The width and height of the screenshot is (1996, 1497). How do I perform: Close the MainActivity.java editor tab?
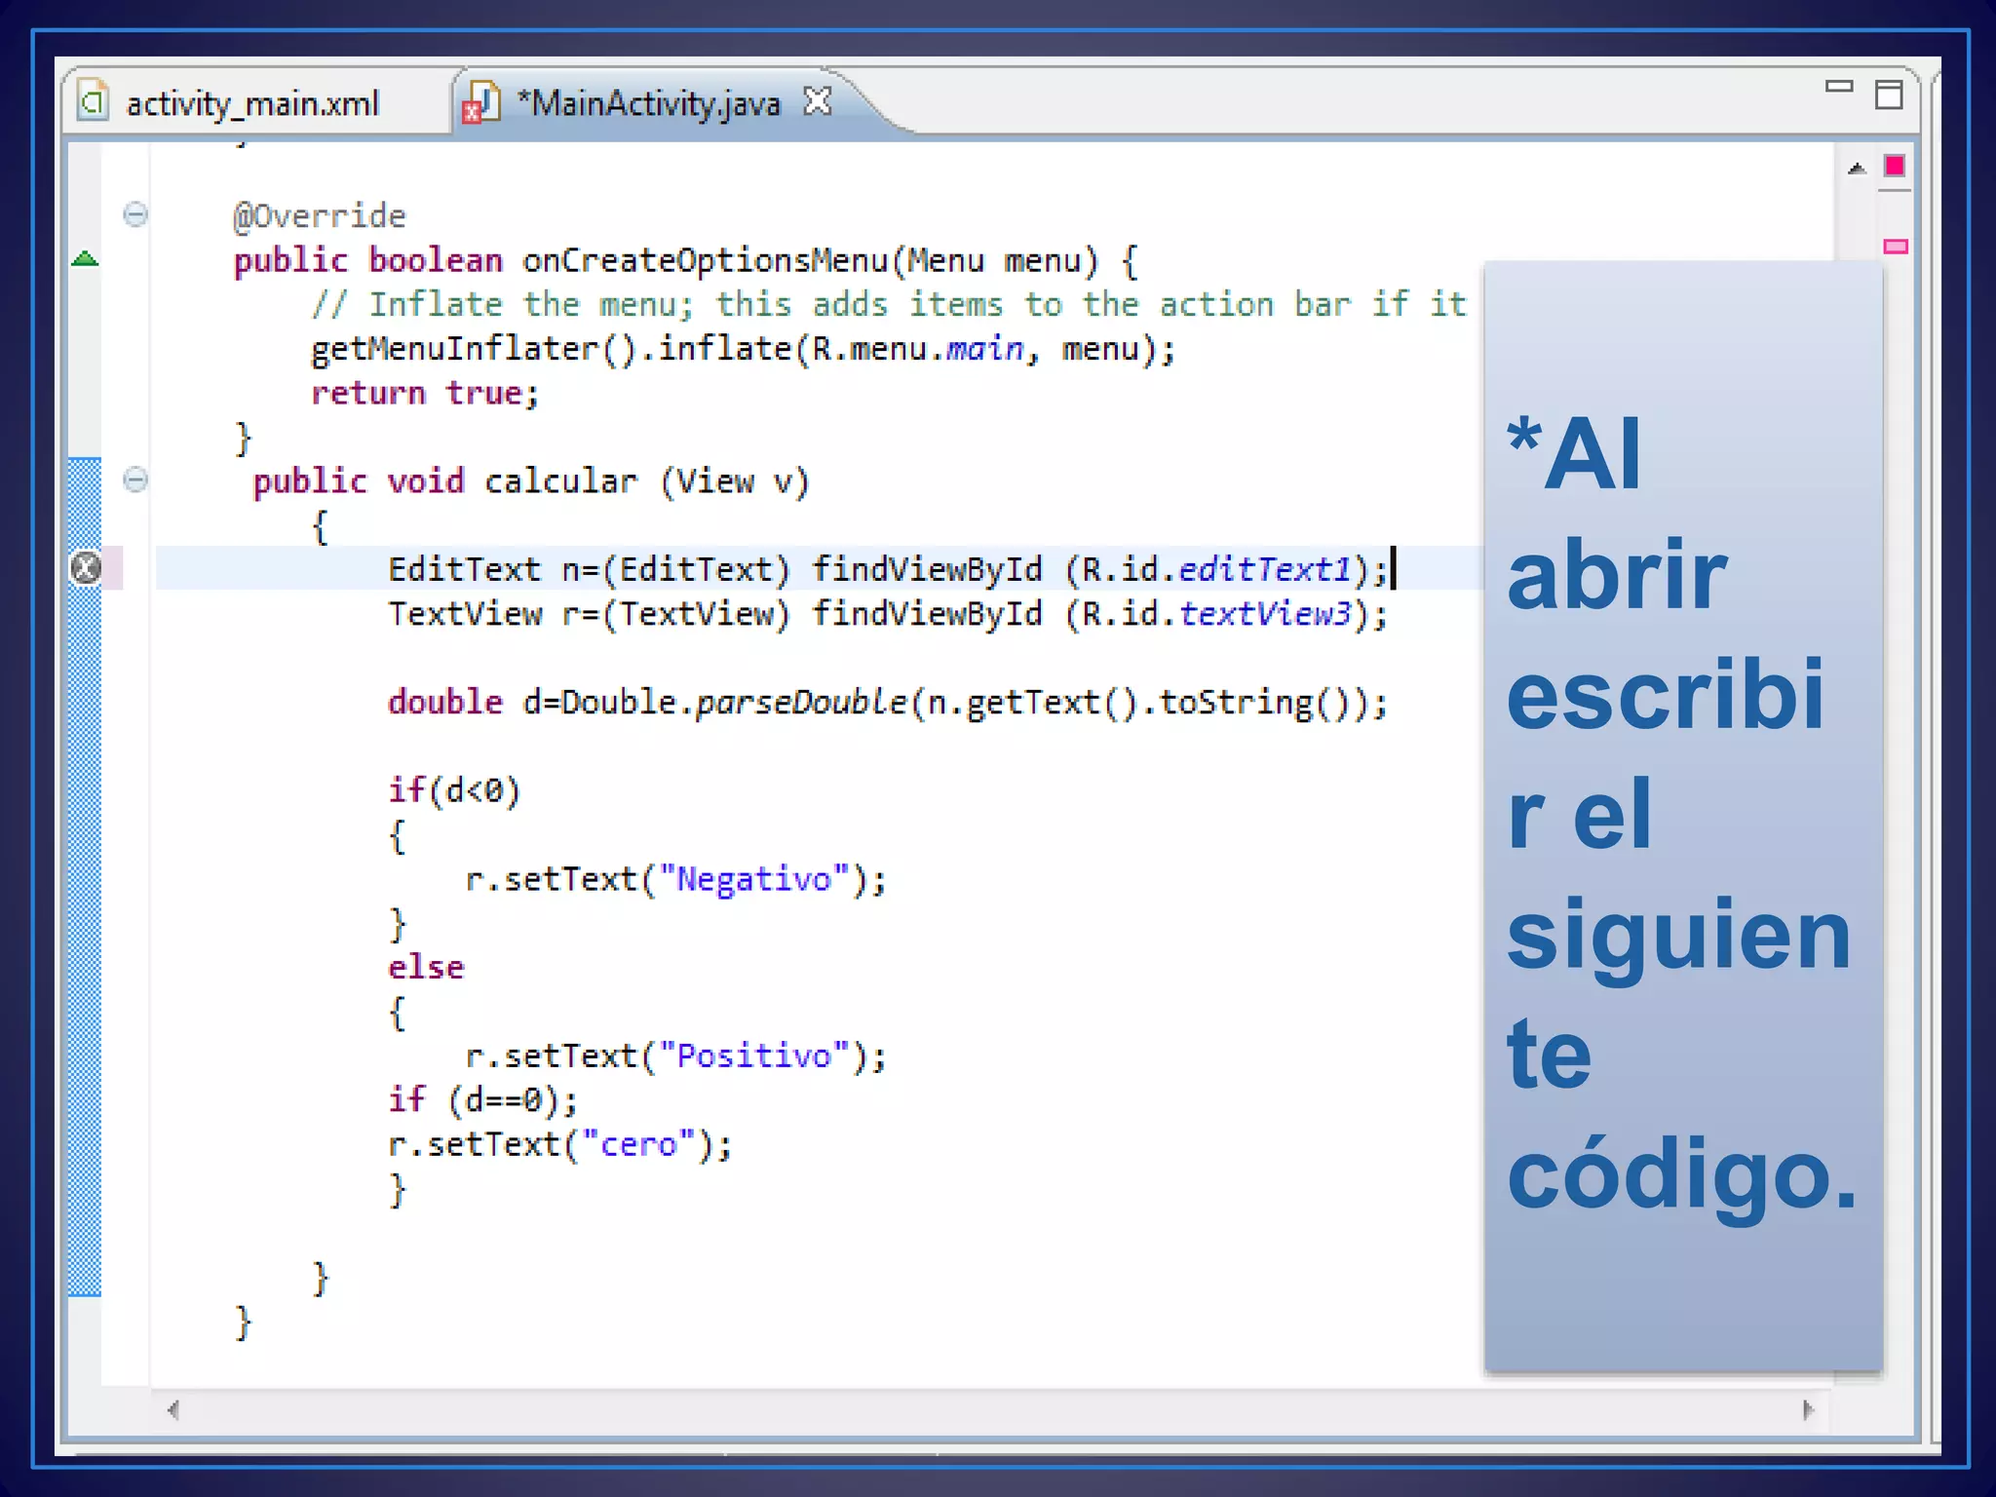(x=817, y=100)
